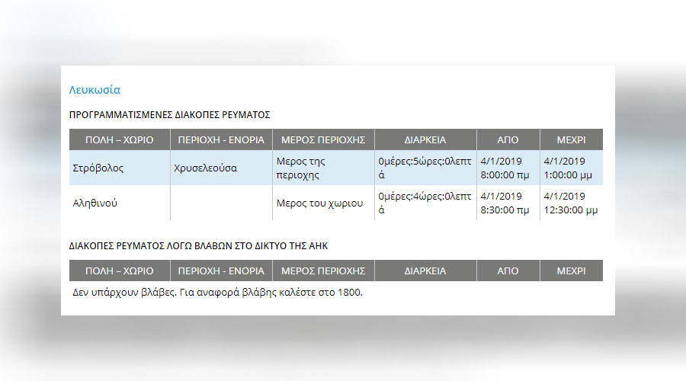The height and width of the screenshot is (381, 686).
Task: Click the ΜΕΡΟΣ ΠΕΡΙΟΧΗΣ header in the scheduled outages table
Action: [x=323, y=139]
